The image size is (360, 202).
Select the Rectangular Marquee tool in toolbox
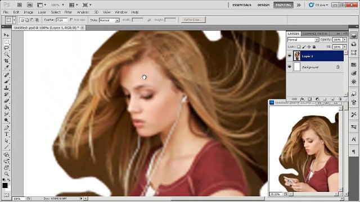point(6,42)
